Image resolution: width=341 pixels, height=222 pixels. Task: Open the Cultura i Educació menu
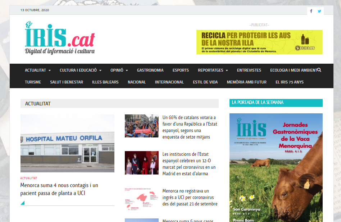(x=78, y=70)
